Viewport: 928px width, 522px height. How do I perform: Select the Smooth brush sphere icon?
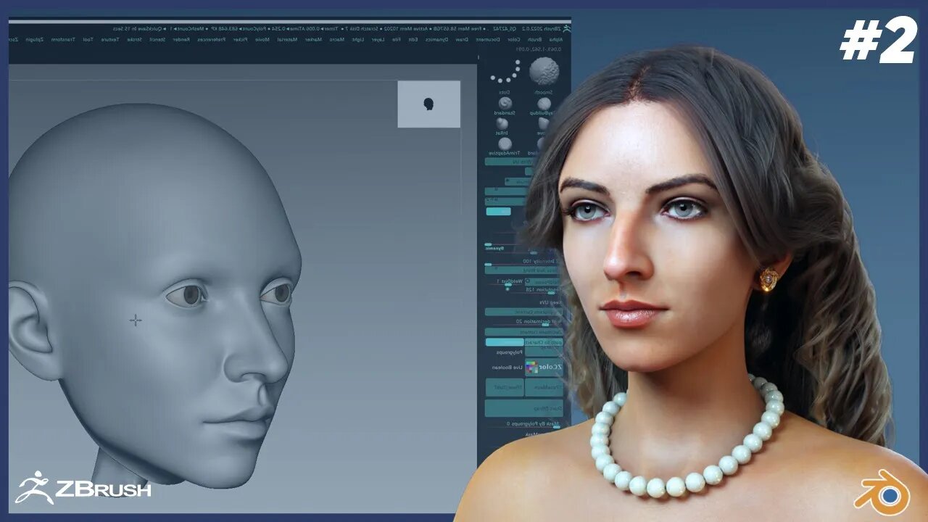[544, 72]
